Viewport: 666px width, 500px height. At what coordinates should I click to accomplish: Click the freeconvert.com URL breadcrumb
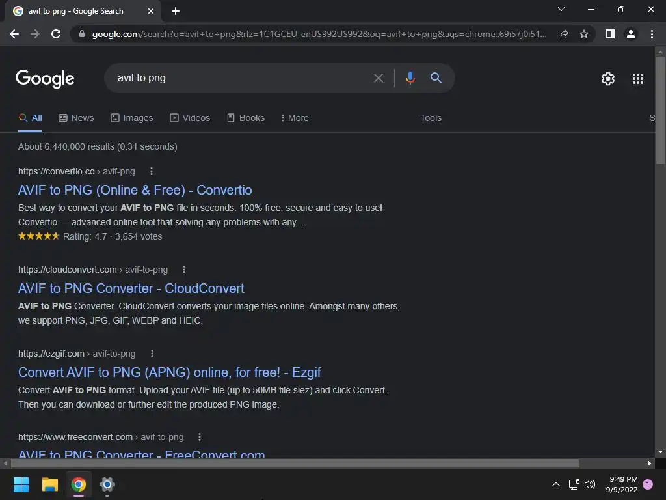coord(101,437)
